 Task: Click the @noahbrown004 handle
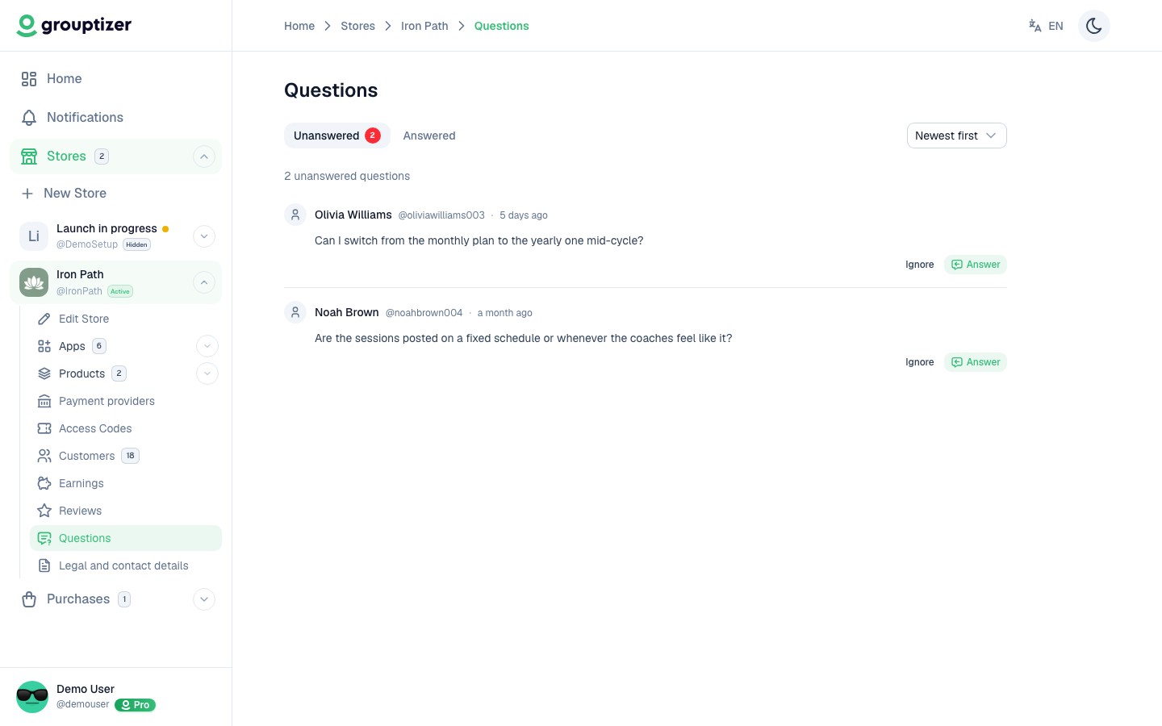pyautogui.click(x=424, y=313)
